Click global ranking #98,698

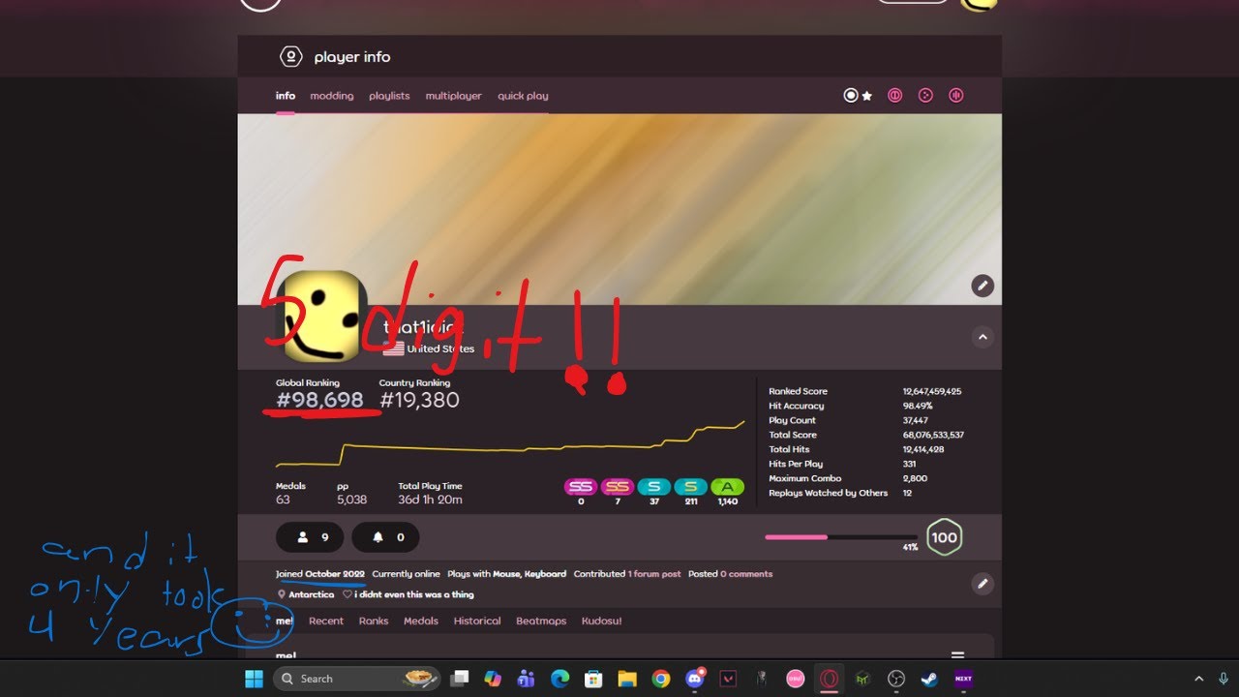(319, 400)
